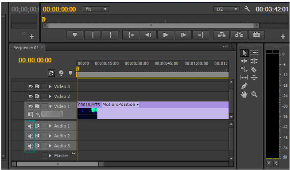The height and width of the screenshot is (170, 290).
Task: Activate the Hand tool
Action: coord(244,95)
